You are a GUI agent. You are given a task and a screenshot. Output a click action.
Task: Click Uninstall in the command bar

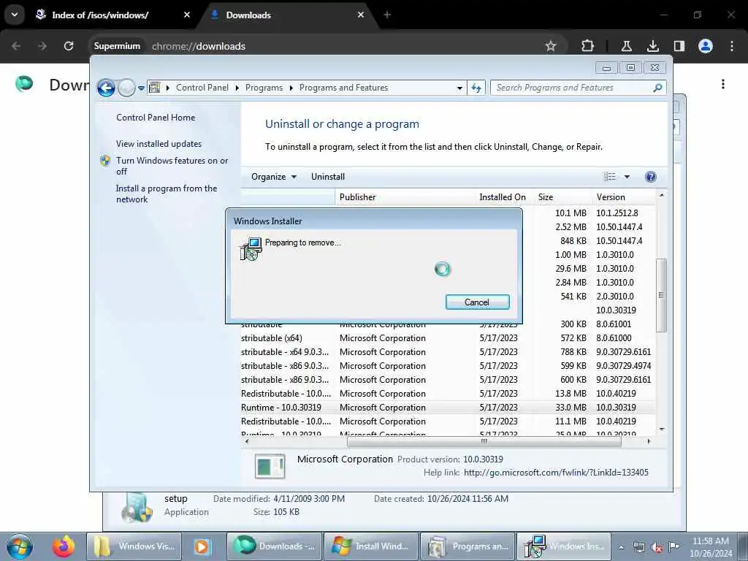[328, 177]
